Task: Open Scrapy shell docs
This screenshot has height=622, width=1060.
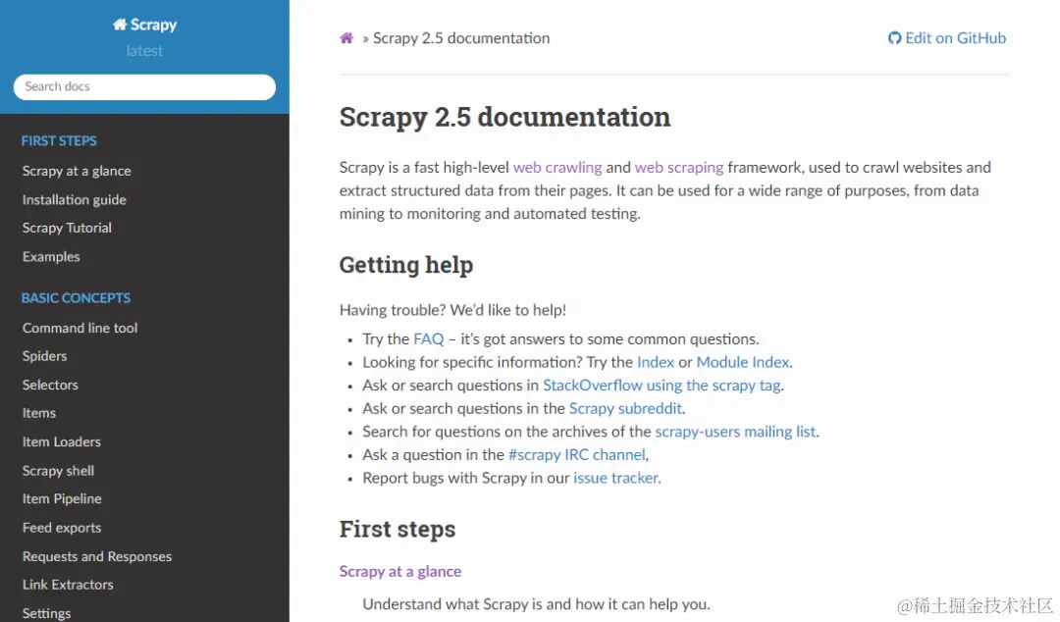Action: (x=58, y=471)
